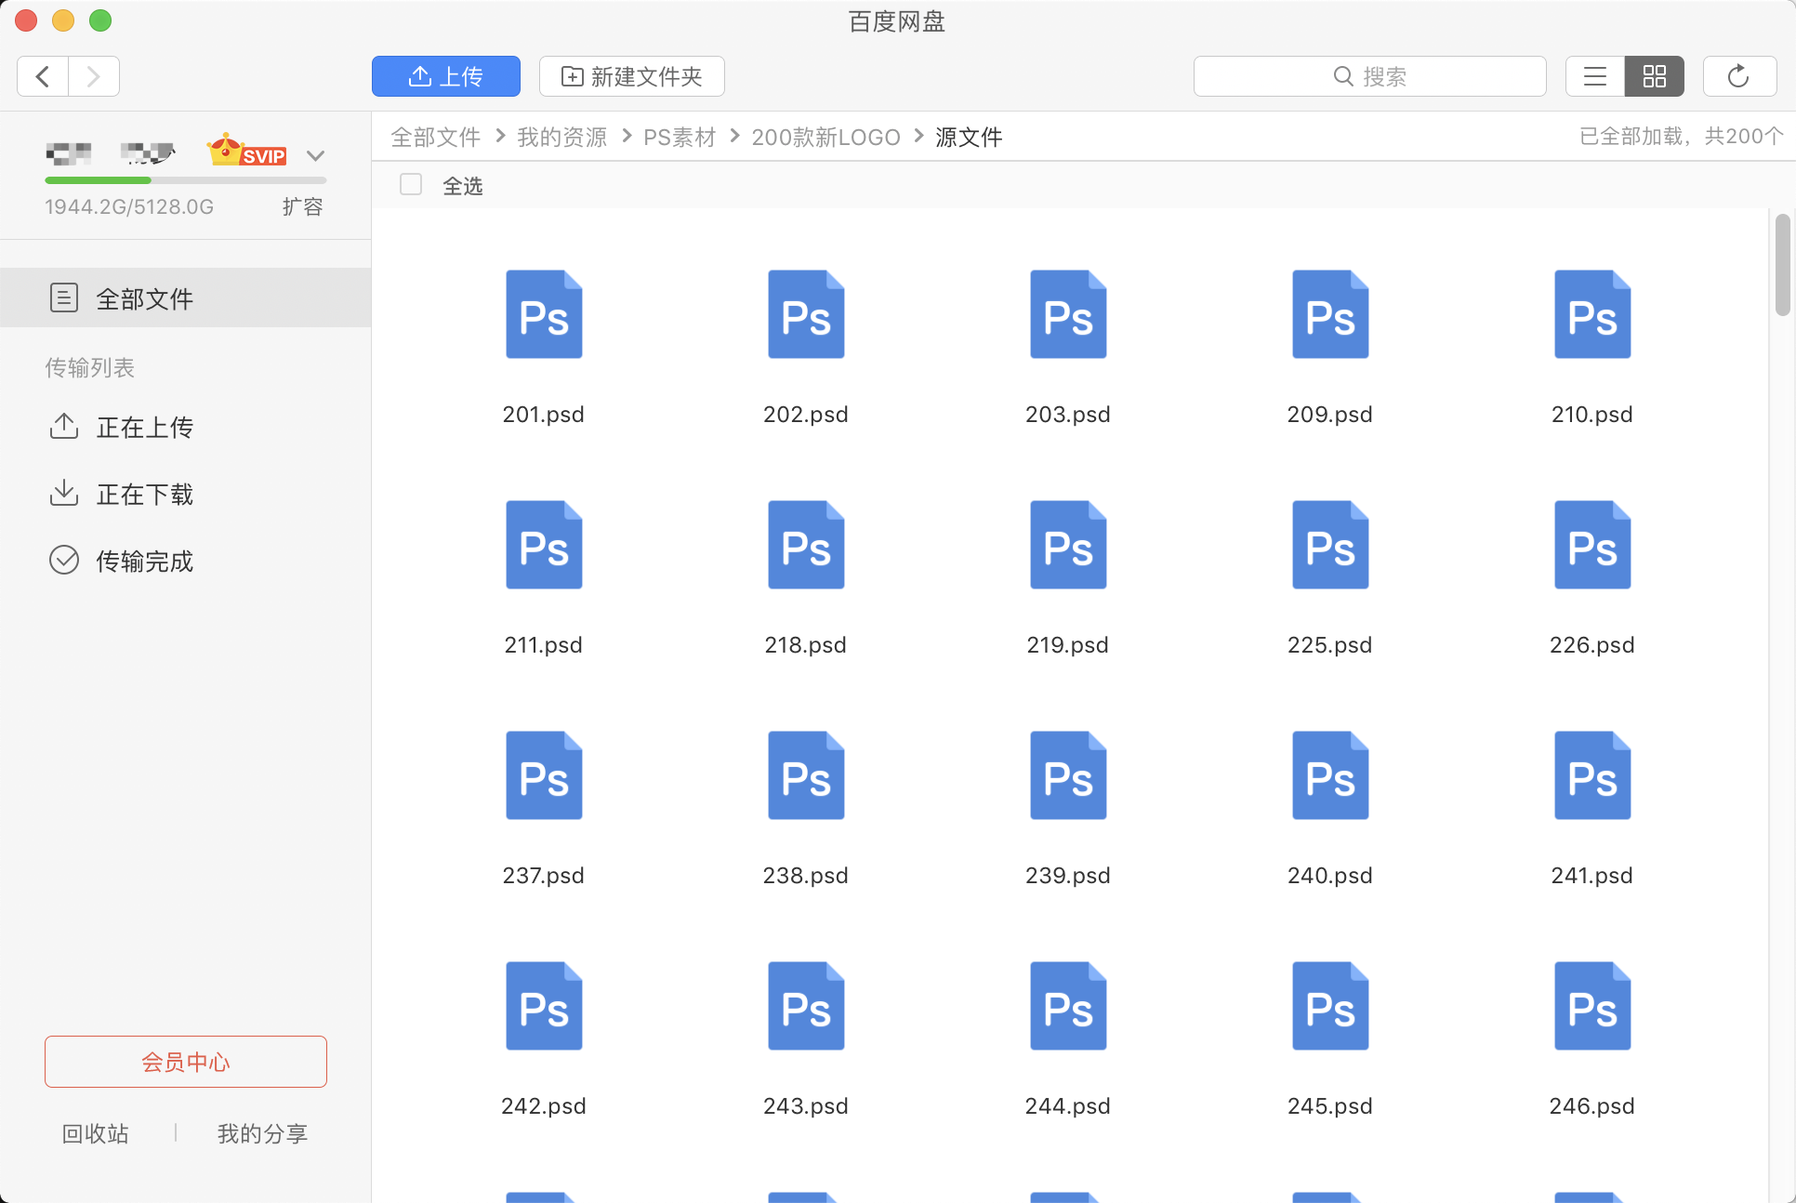Screen dimensions: 1796x1203
Task: Navigate to 我的资源 in the breadcrumb
Action: coord(561,138)
